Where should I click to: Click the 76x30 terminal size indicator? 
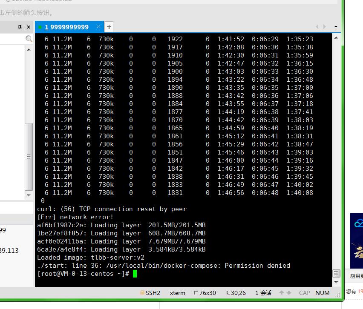pos(205,293)
